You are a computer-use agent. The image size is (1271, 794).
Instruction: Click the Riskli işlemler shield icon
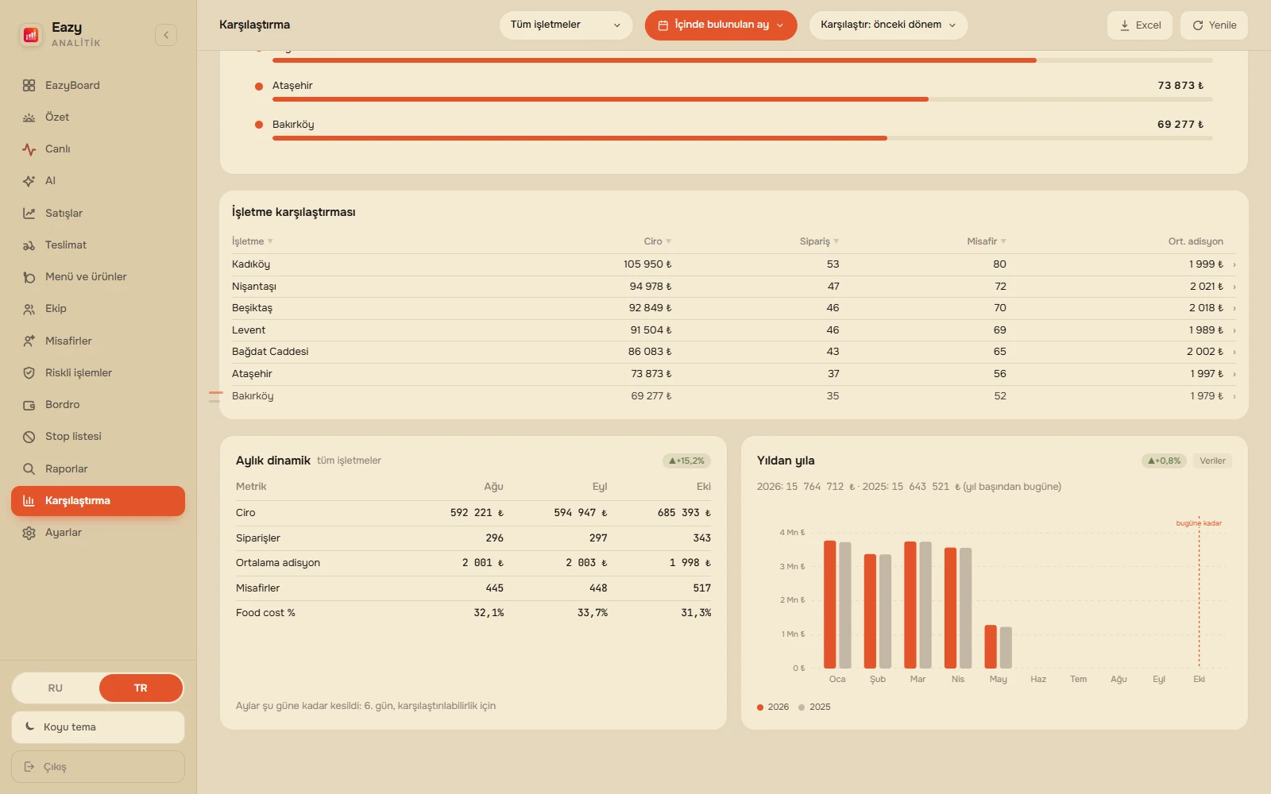click(x=29, y=373)
